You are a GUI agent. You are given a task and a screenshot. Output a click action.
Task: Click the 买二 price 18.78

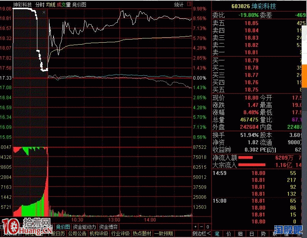coord(252,68)
